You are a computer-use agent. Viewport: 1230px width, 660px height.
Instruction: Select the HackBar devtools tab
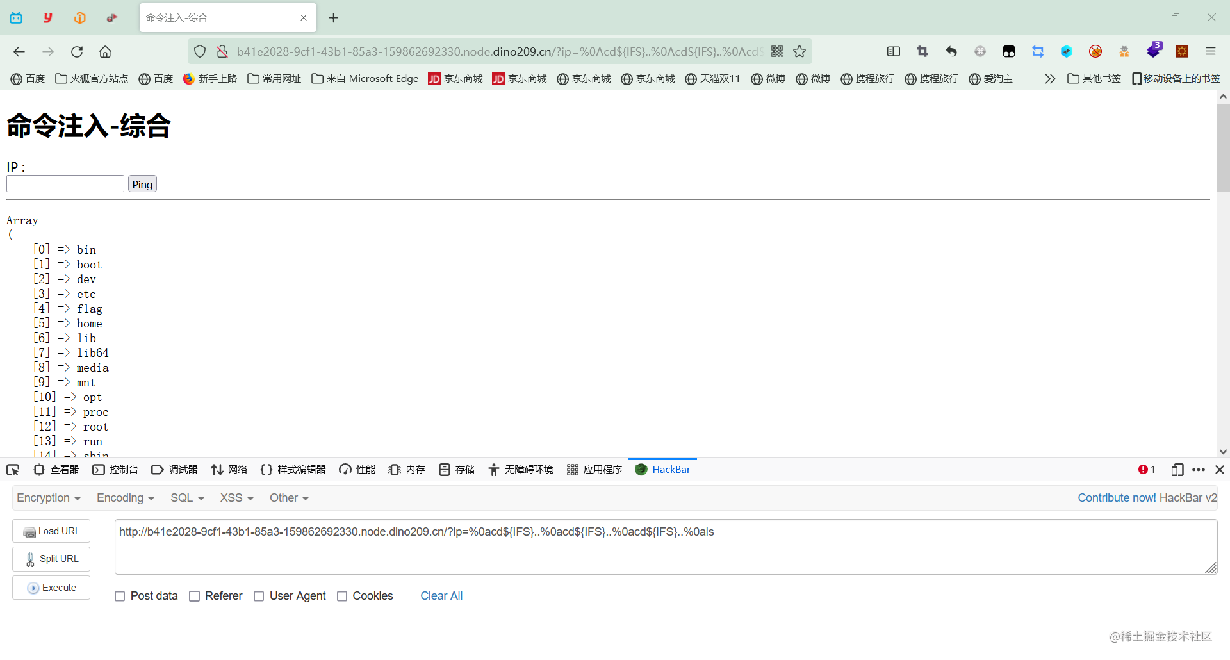pos(662,470)
